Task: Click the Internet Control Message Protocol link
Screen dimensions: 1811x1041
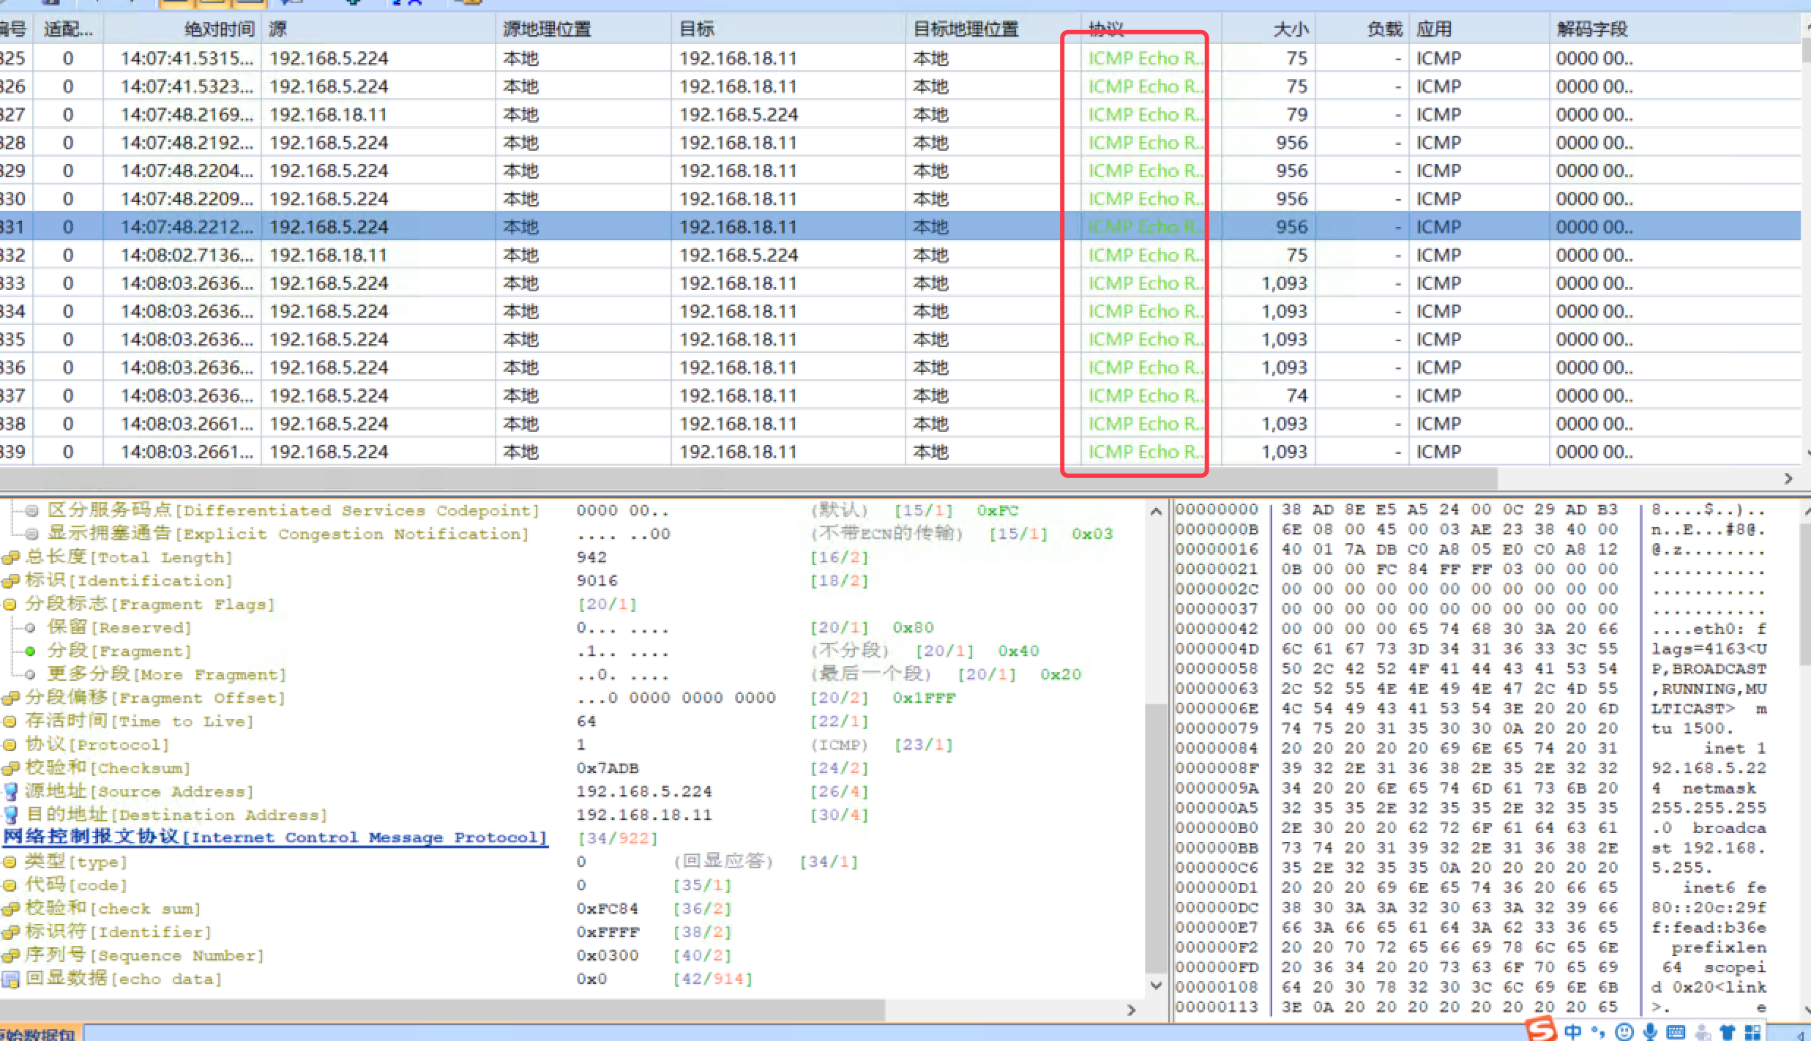Action: (x=275, y=837)
